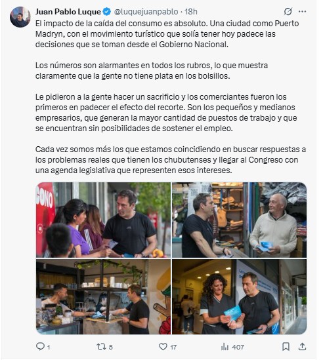Open the three-dot more options menu
The image size is (323, 360).
click(302, 11)
